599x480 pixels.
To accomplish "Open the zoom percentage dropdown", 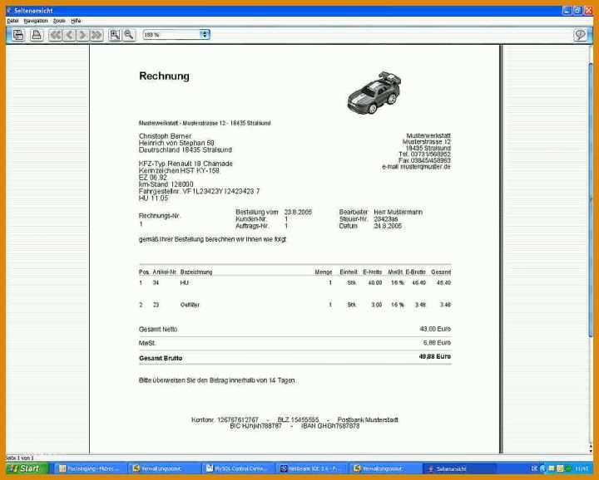I will (x=205, y=35).
